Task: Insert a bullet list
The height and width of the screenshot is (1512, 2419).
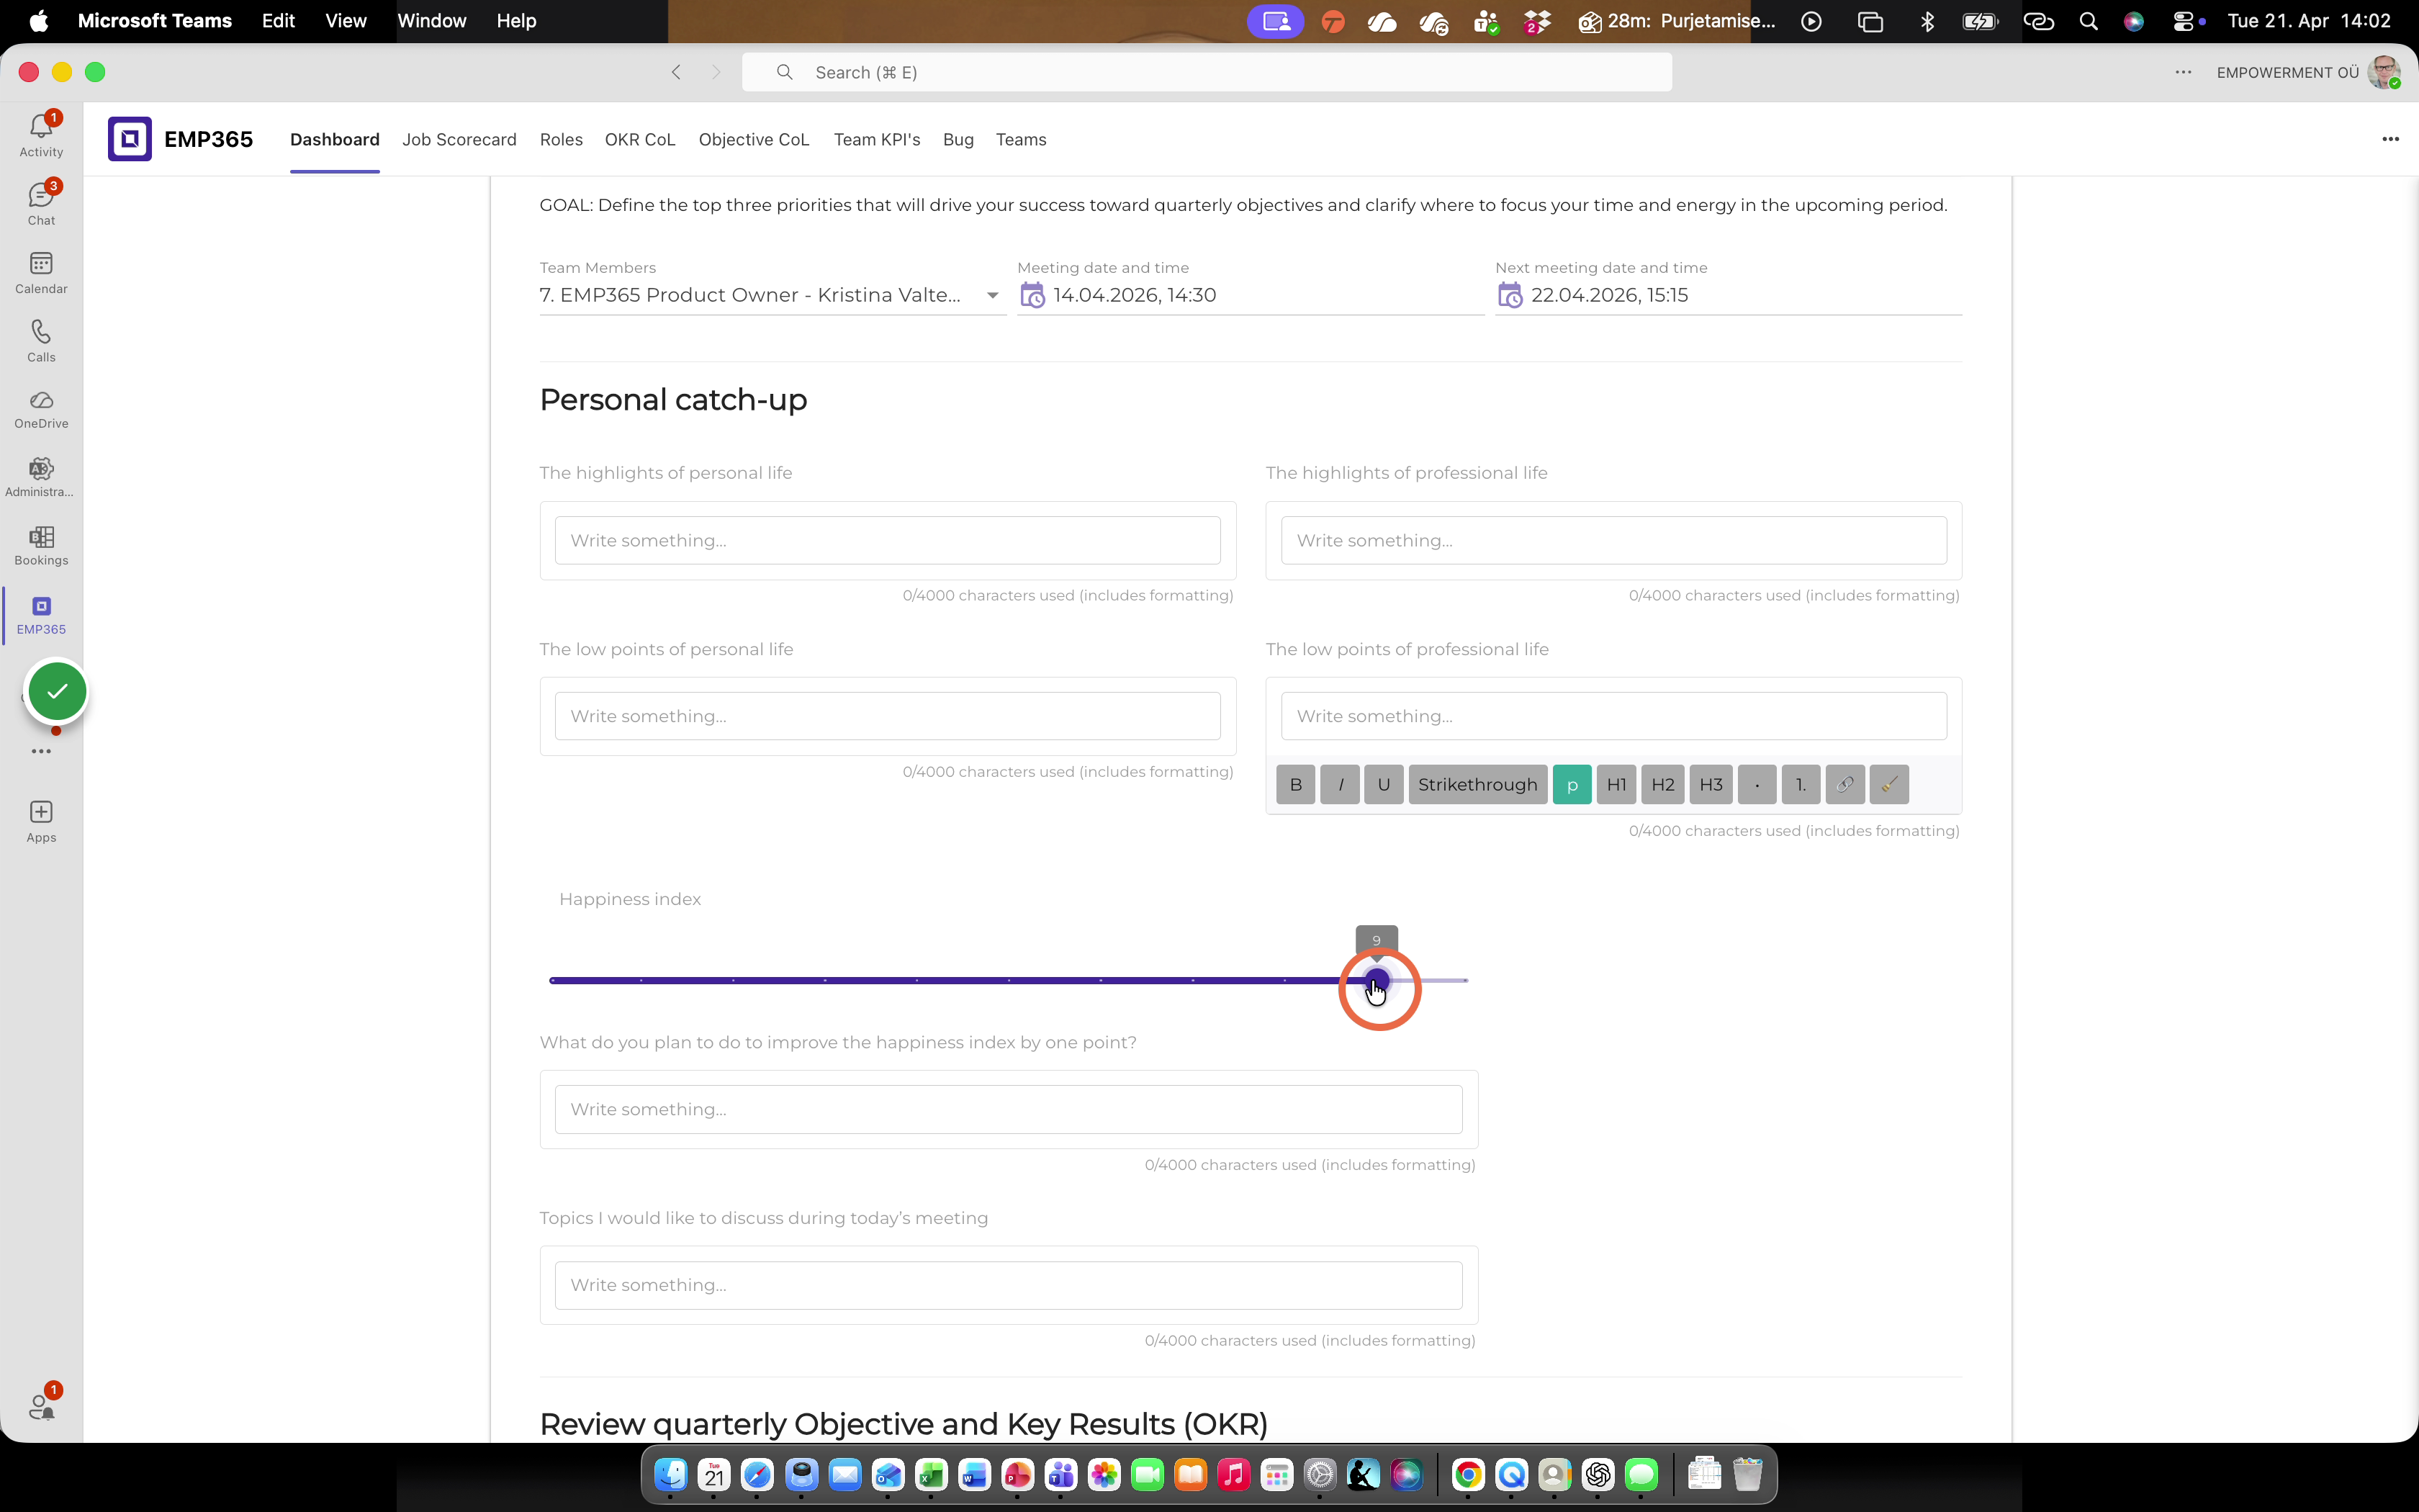Action: tap(1757, 785)
